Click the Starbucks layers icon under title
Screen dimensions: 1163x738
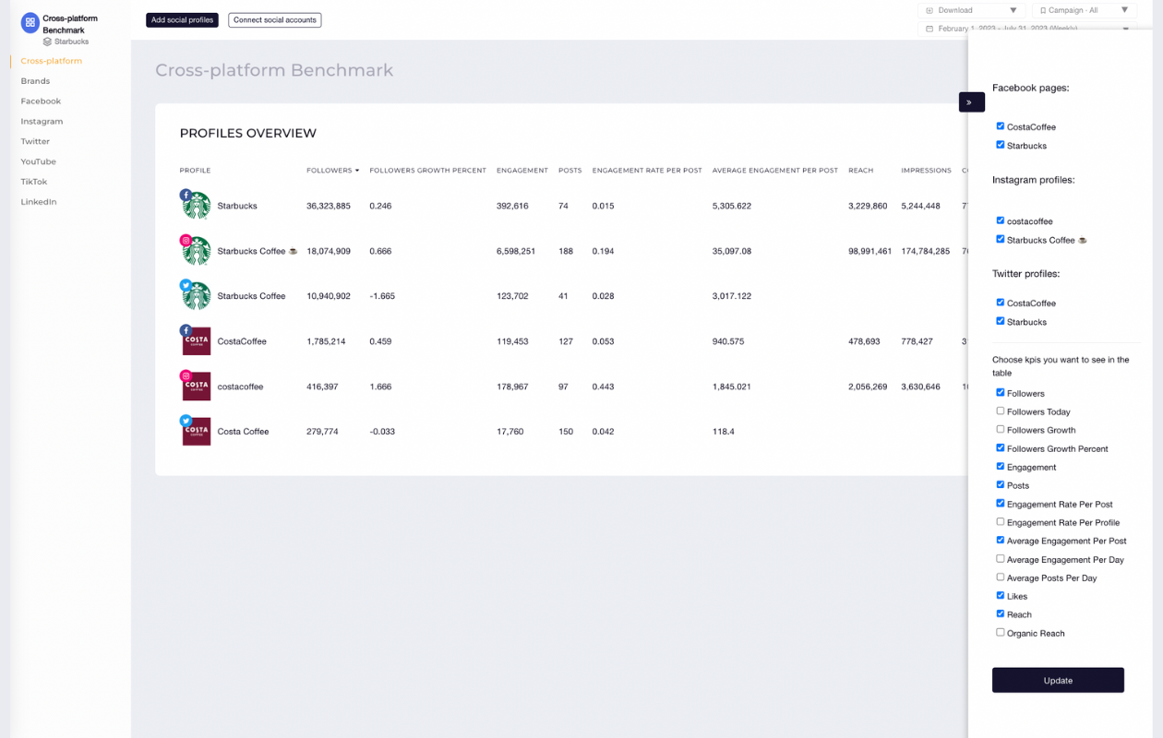click(x=47, y=42)
